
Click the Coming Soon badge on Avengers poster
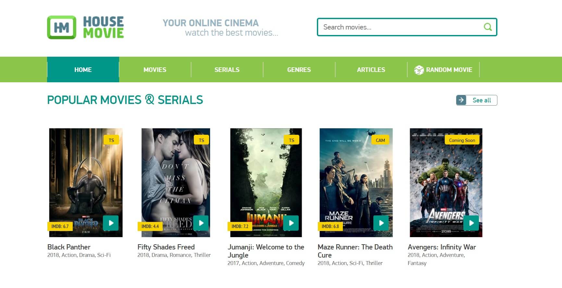[x=462, y=140]
